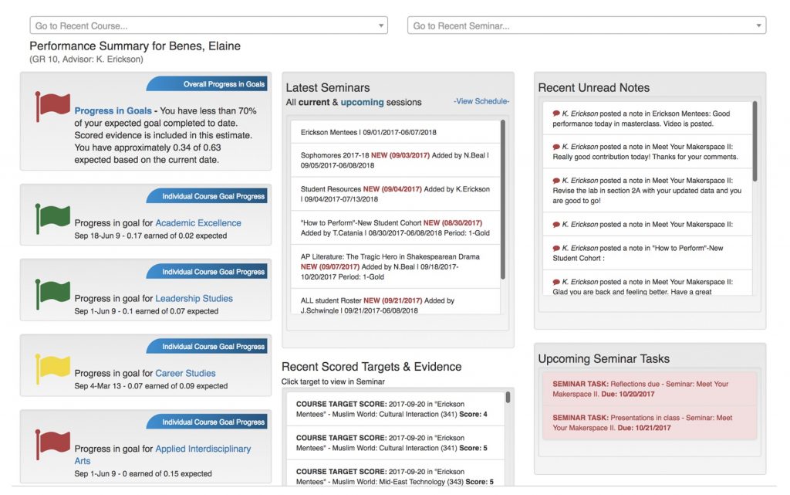Click comment icon on 'Really good contribution' note
Screen dimensions: 790x495
(556, 147)
